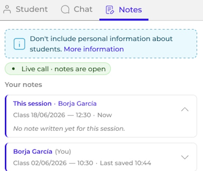Click the Borja García (You) note title

(42, 152)
